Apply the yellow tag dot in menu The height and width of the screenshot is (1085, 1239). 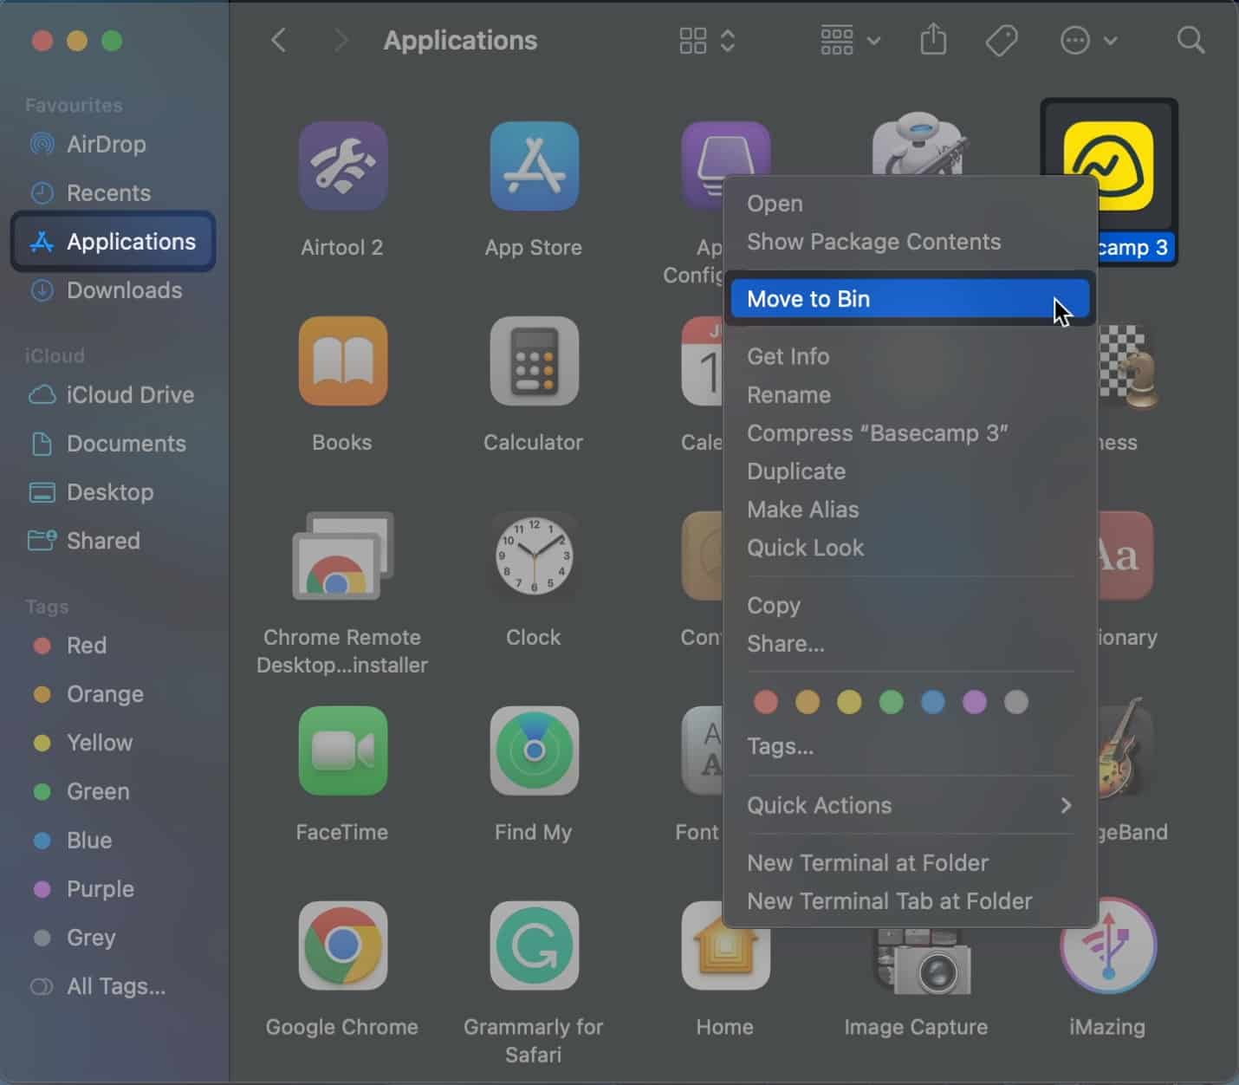coord(849,701)
